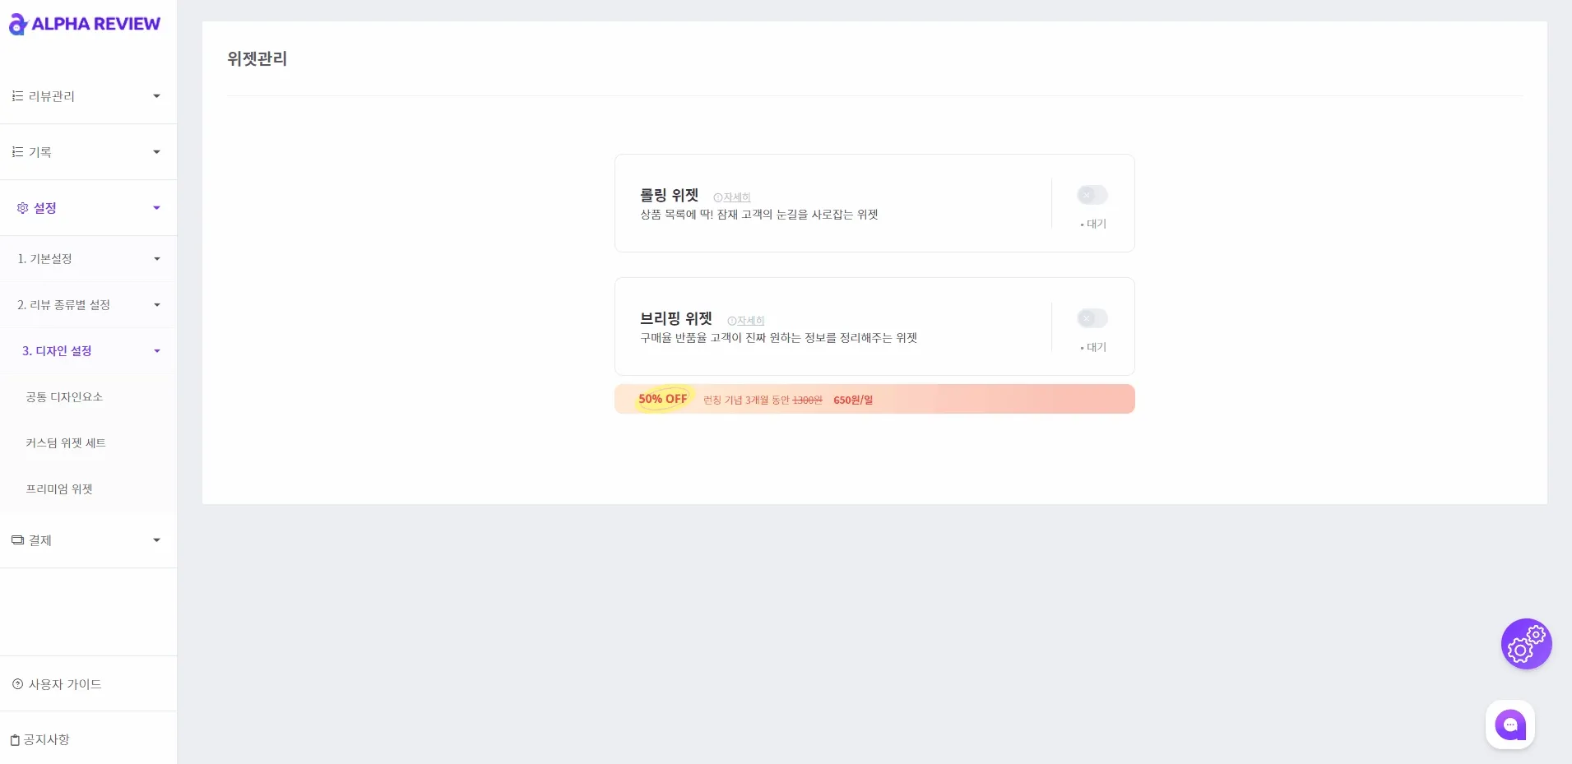Open the 커스텀 위젯 세트 menu item
Screen dimensions: 1572x764
66,443
